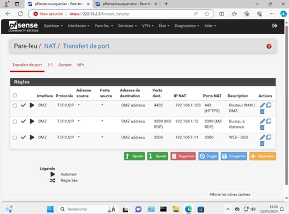This screenshot has width=289, height=214.
Task: Expand the Pare-feu menu
Action: [103, 26]
